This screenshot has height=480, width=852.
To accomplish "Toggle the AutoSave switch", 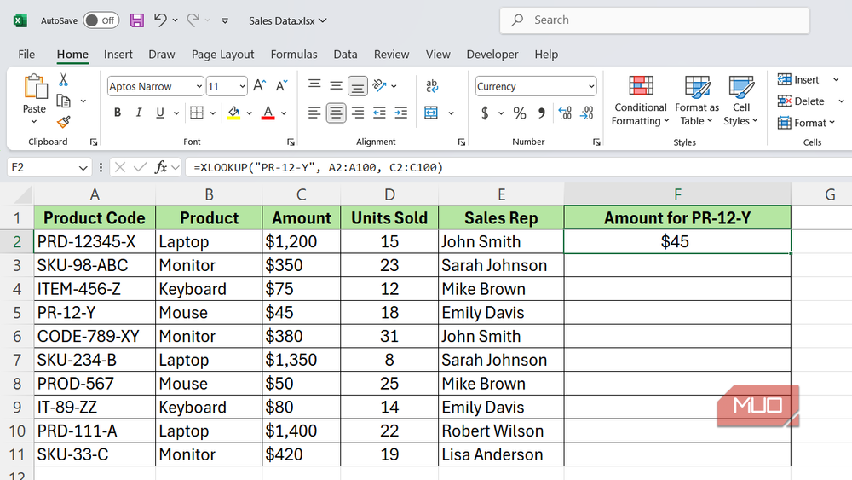I will tap(101, 20).
